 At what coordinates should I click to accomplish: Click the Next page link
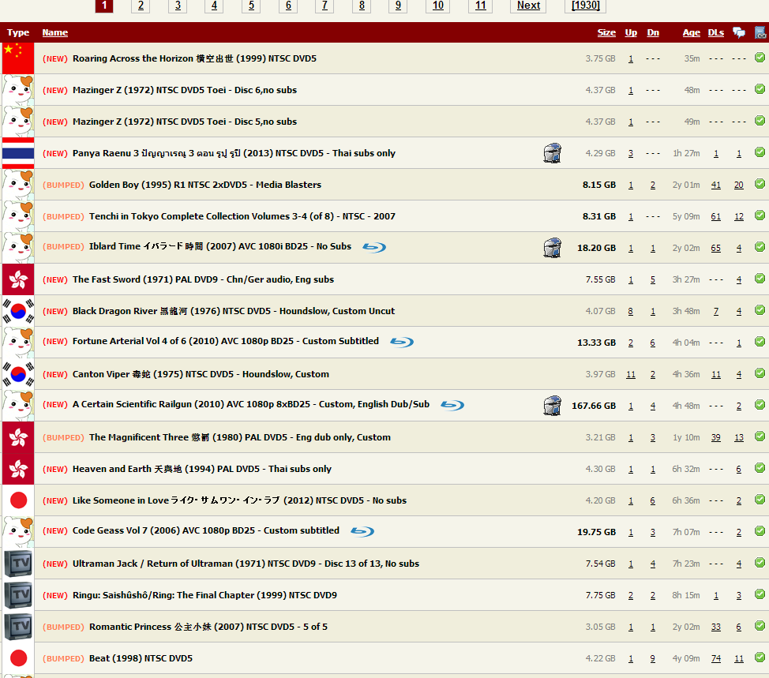[528, 6]
